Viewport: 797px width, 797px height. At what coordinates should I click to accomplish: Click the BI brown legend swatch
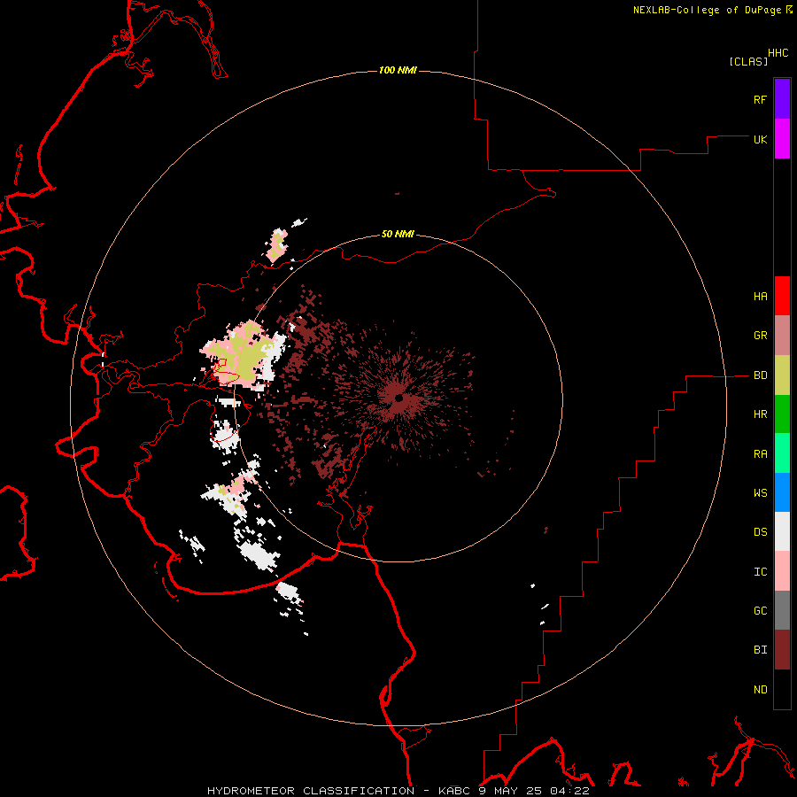(x=782, y=650)
